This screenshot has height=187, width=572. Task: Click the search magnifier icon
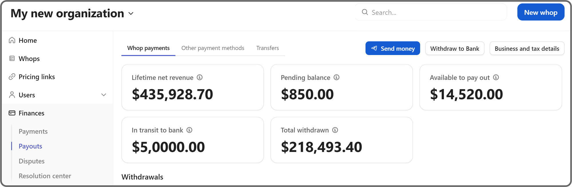365,12
